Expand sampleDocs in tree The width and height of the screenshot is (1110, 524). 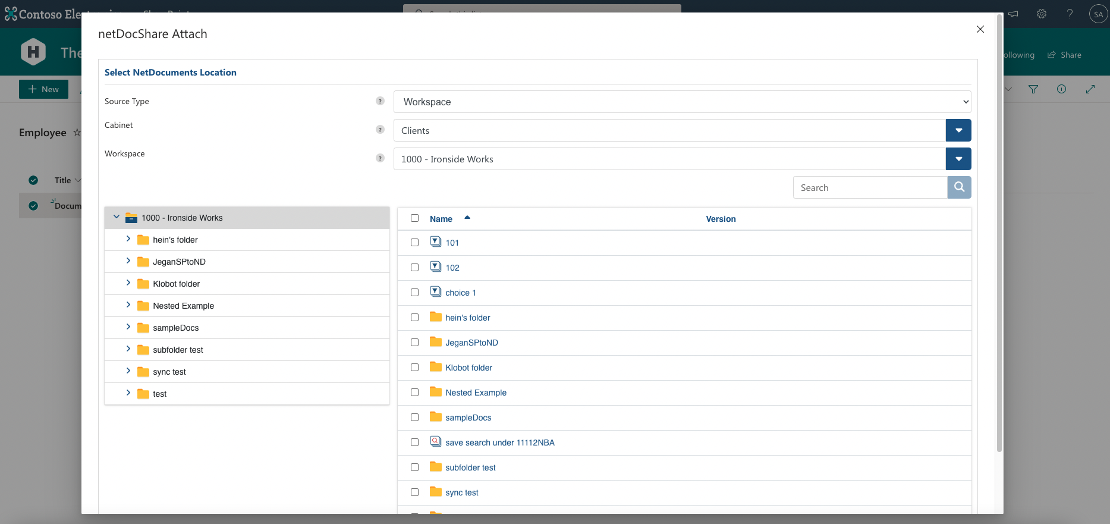128,327
